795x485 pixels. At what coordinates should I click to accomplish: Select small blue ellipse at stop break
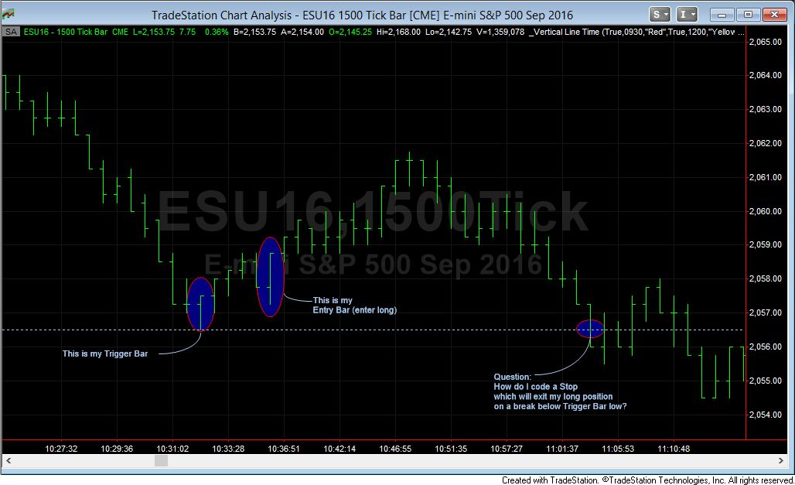[590, 329]
